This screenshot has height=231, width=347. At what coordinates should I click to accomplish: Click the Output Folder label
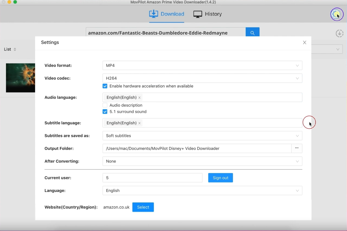point(59,148)
